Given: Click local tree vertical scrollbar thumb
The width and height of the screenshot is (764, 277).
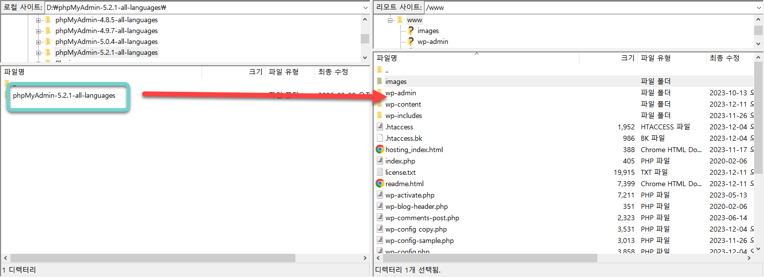Looking at the screenshot, I should [x=365, y=39].
